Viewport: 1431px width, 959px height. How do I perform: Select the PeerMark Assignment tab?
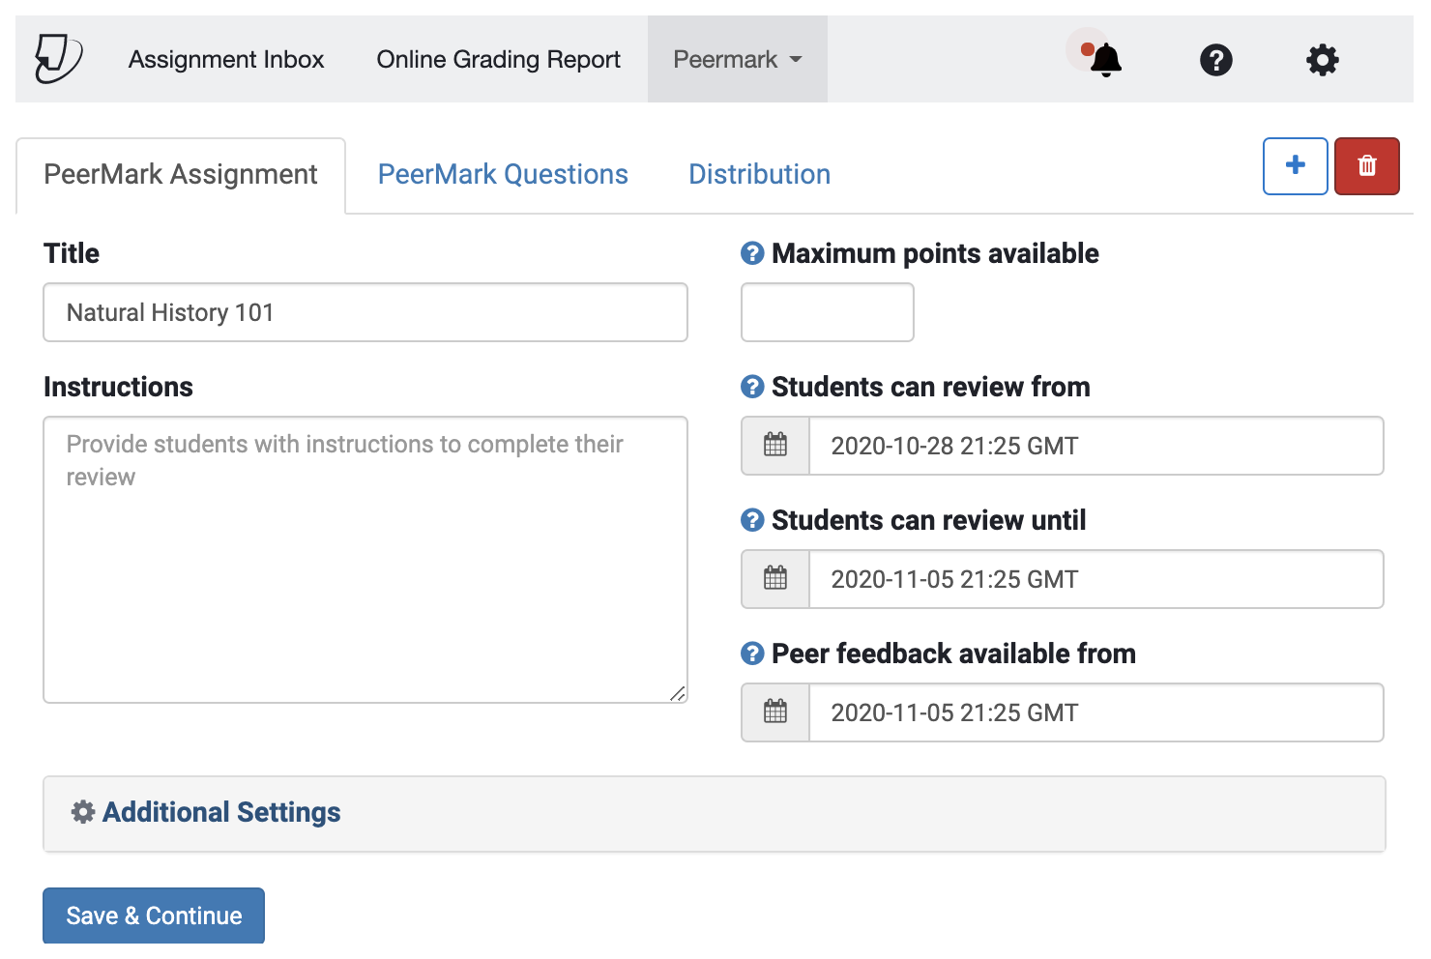pyautogui.click(x=181, y=175)
